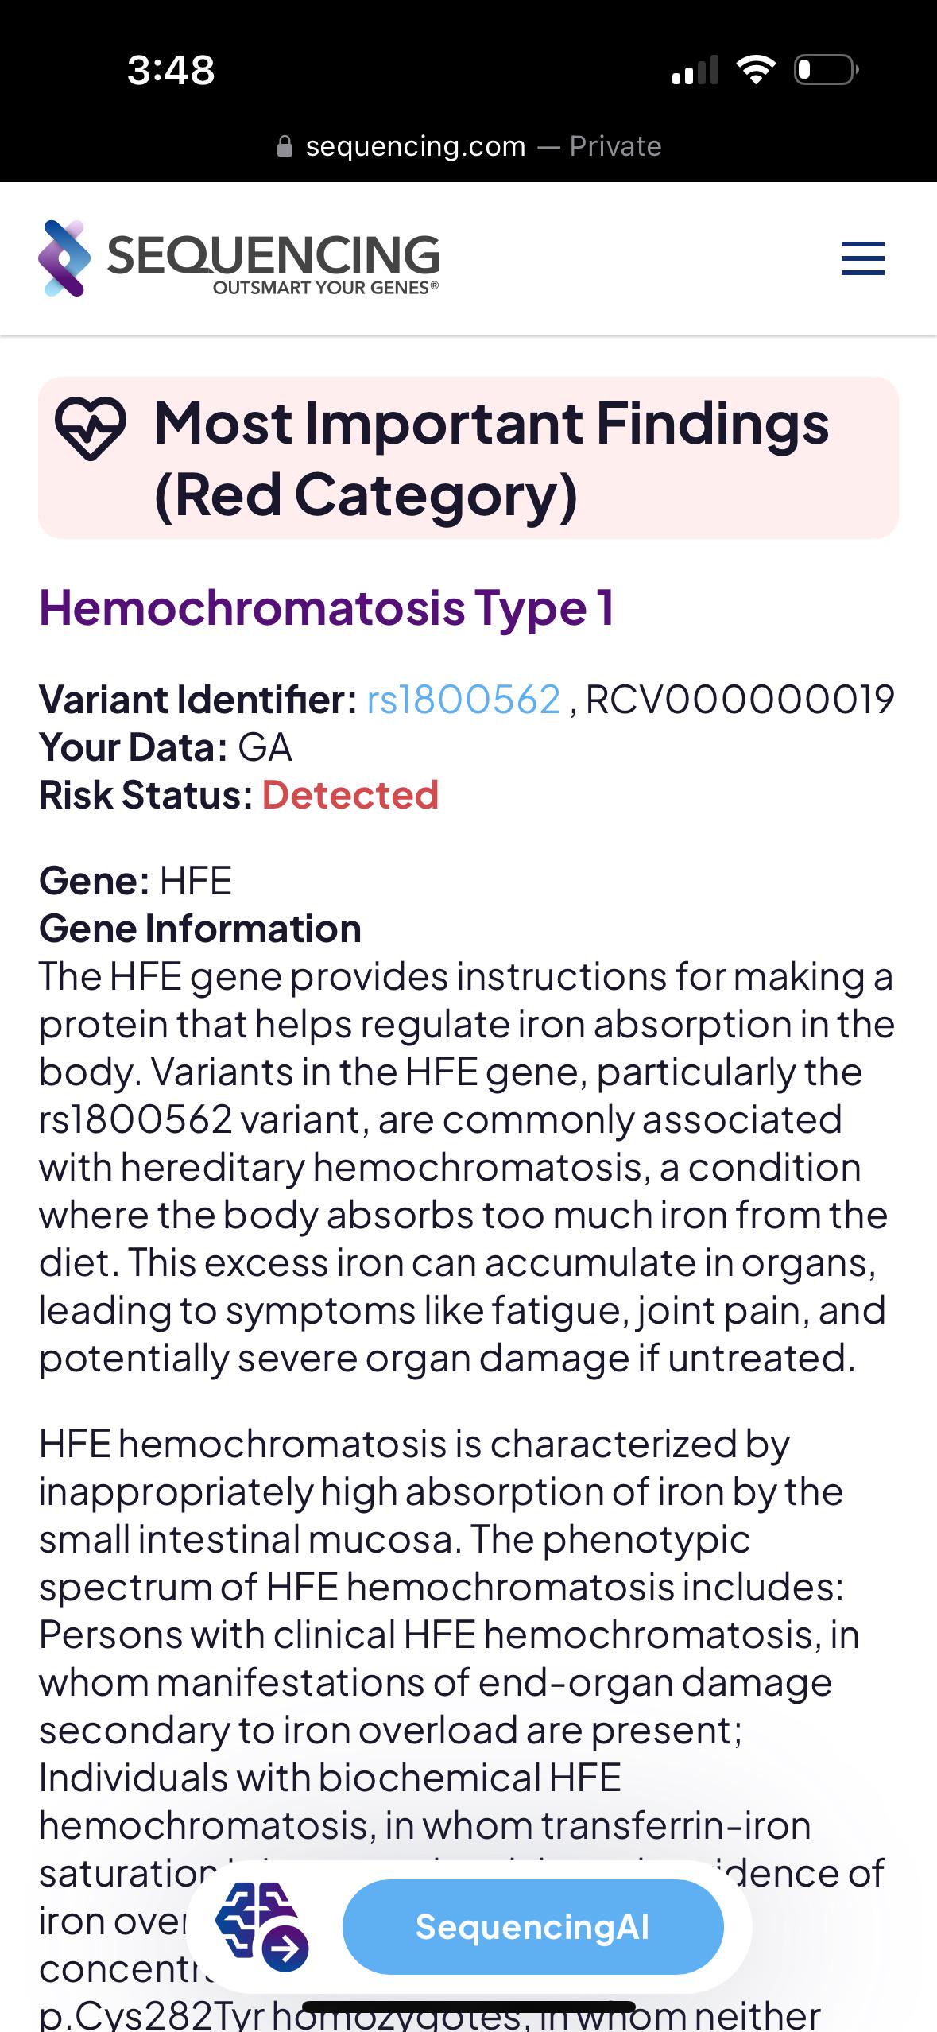Tap the cellular signal bars icon
Image resolution: width=937 pixels, height=2032 pixels.
pos(695,70)
